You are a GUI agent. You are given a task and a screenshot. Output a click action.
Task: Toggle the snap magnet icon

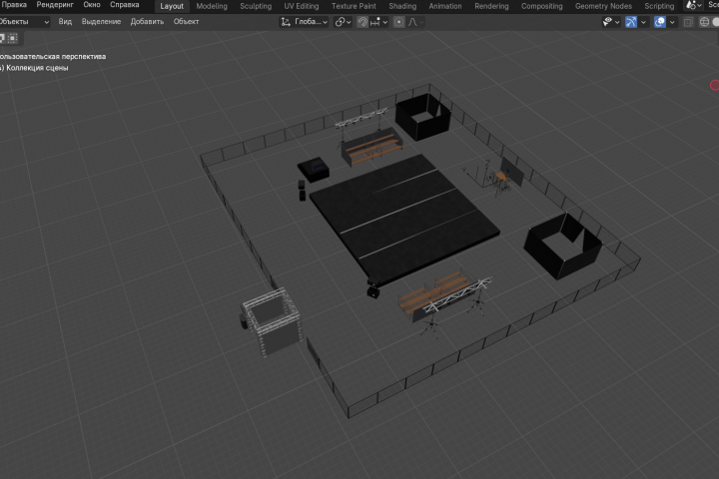362,22
